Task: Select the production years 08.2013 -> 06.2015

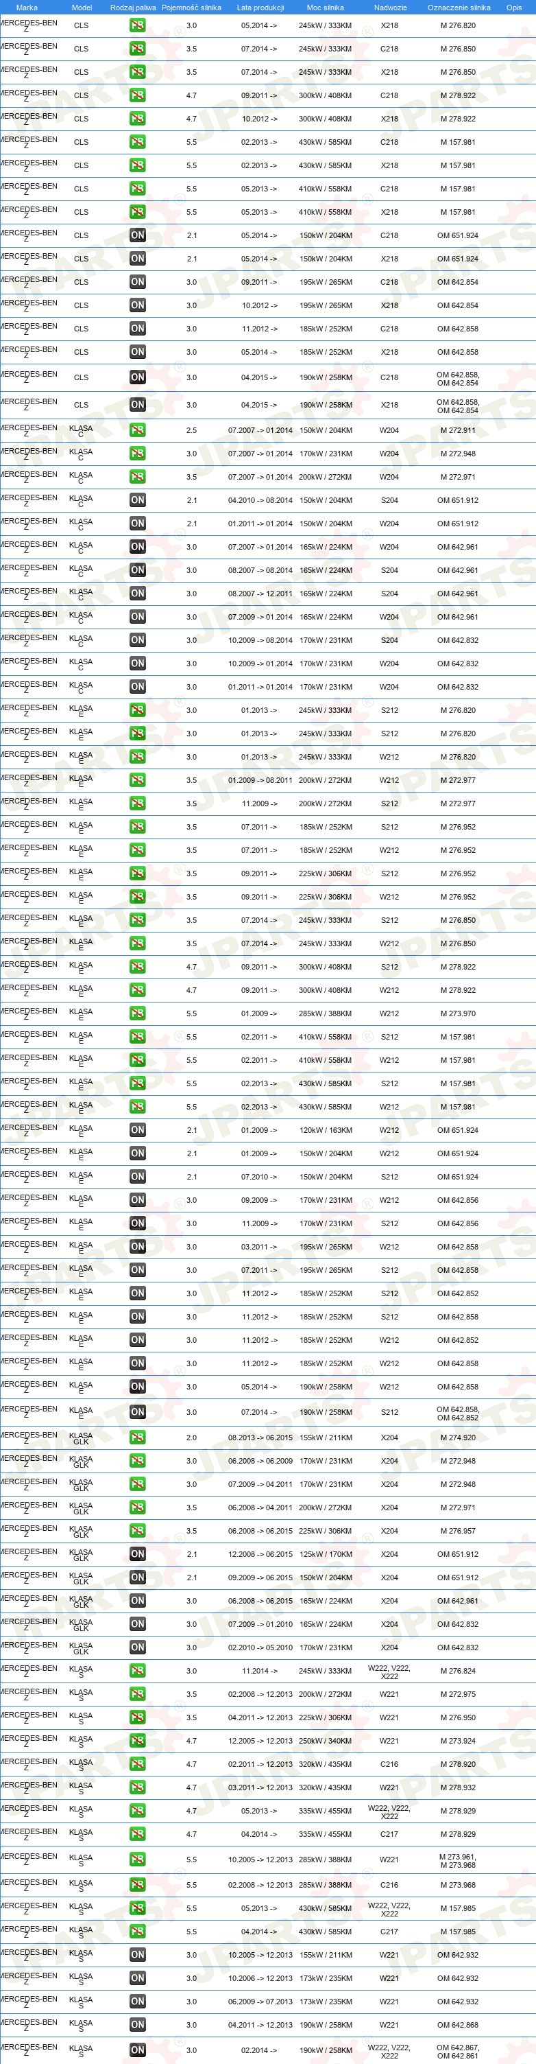Action: [260, 1438]
